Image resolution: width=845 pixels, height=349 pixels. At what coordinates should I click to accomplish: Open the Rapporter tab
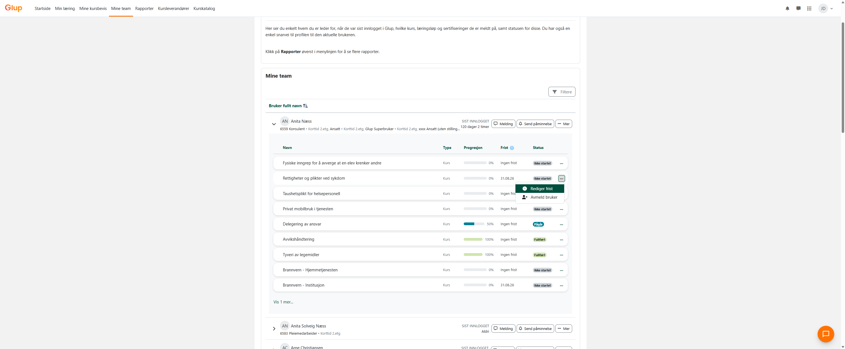144,9
